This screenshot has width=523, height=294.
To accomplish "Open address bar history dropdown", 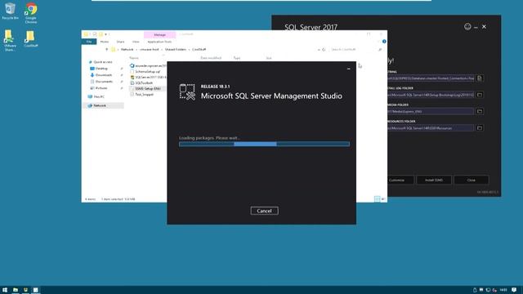I will pos(319,49).
